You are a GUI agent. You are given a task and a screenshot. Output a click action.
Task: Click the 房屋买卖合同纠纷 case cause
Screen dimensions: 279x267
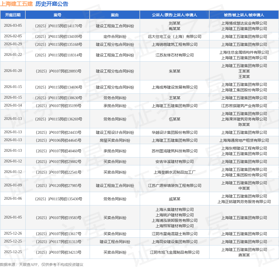pyautogui.click(x=115, y=140)
